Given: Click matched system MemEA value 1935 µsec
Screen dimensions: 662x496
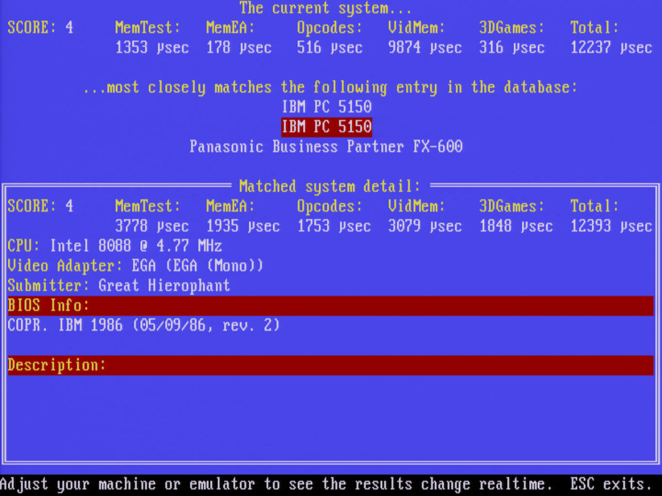Looking at the screenshot, I should click(x=243, y=226).
